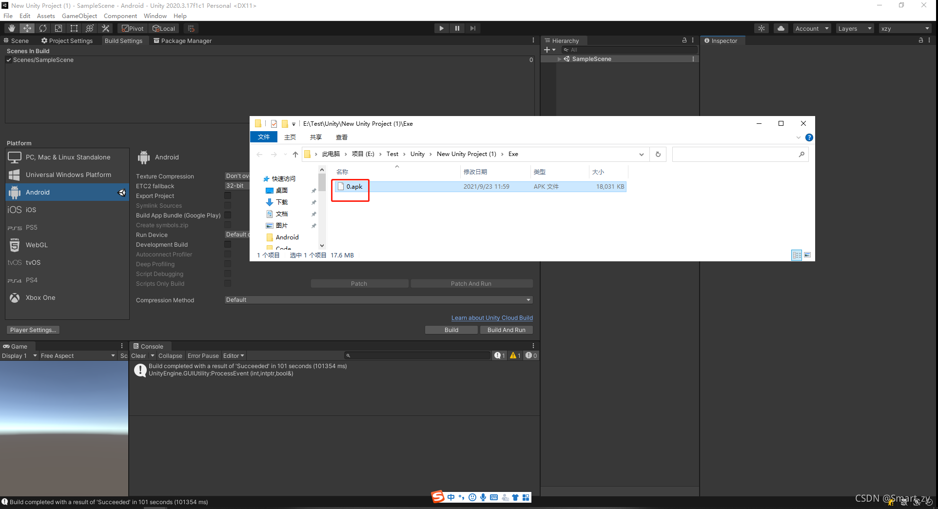The height and width of the screenshot is (509, 938).
Task: Open the Console Editor dropdown
Action: [x=234, y=355]
